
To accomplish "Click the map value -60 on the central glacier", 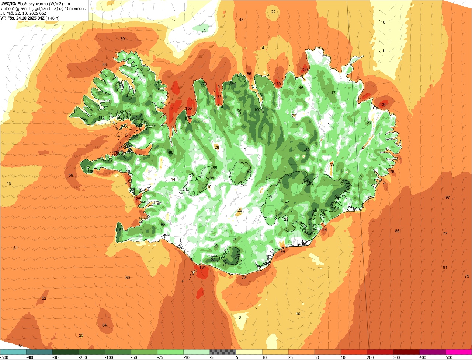I will click(x=249, y=172).
